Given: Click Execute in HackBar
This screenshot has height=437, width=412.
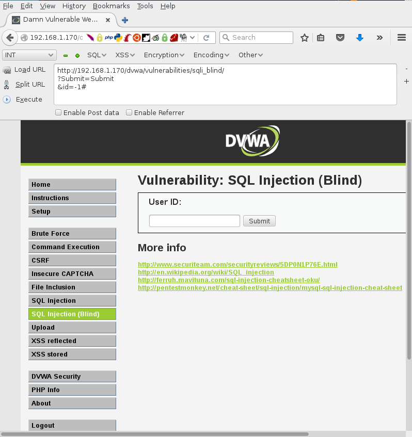Looking at the screenshot, I should [23, 100].
